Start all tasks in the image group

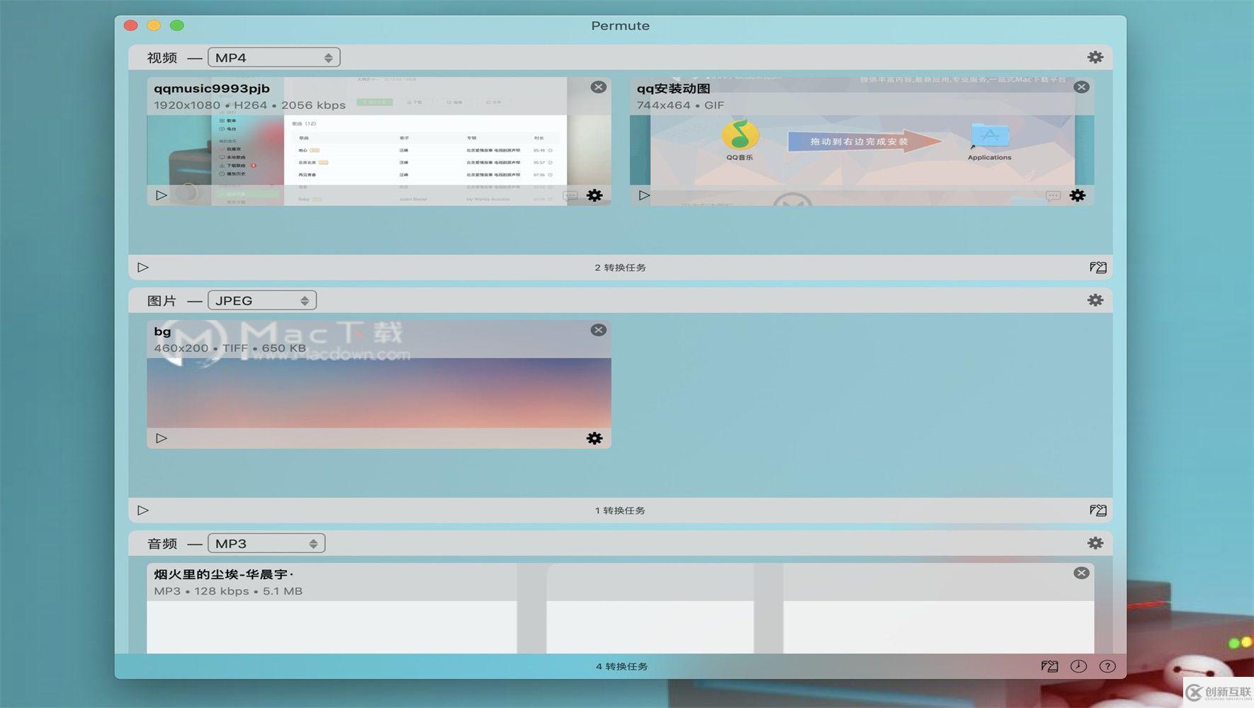pos(143,510)
